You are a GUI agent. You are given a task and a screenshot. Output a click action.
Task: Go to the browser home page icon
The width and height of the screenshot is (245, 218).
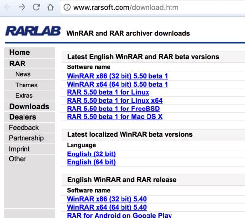click(50, 7)
